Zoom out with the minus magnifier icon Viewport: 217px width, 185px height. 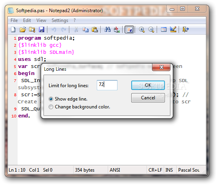(151, 29)
